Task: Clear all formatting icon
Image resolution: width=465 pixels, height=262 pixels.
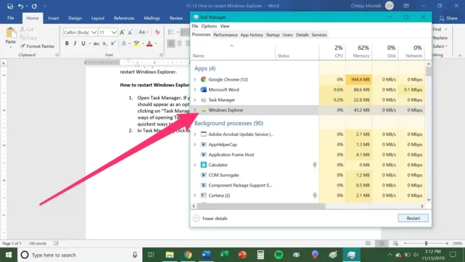Action: [x=157, y=32]
